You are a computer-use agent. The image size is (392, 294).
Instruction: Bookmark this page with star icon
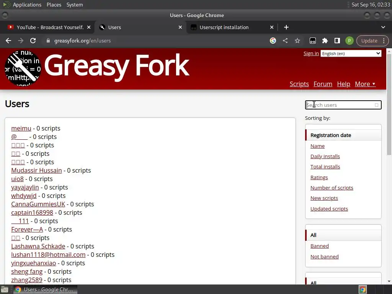(297, 41)
